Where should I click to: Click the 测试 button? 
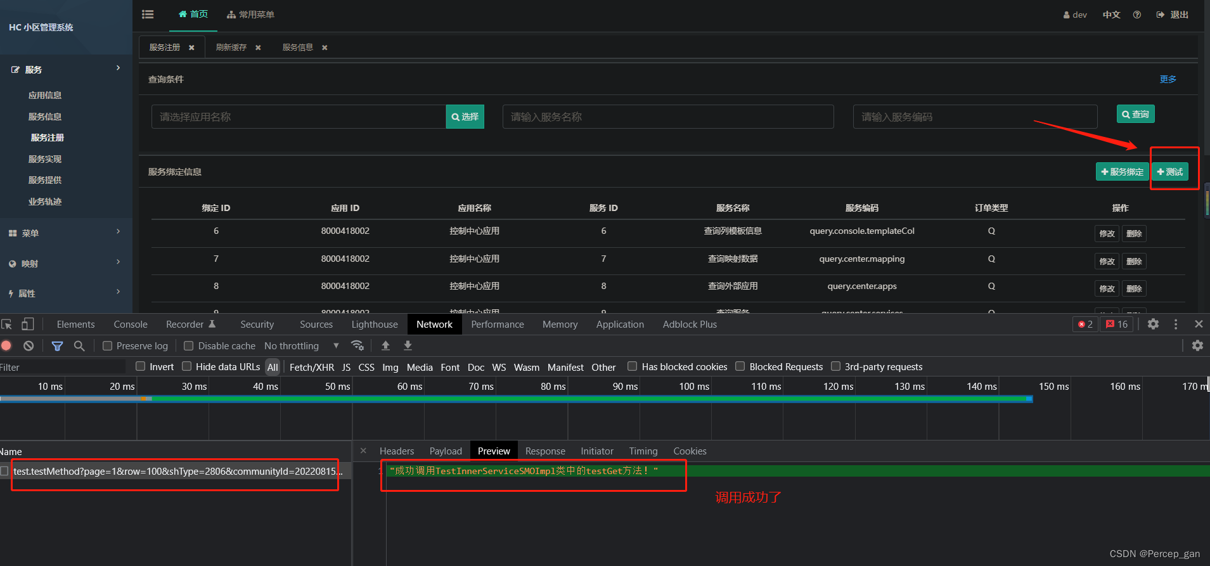point(1170,172)
